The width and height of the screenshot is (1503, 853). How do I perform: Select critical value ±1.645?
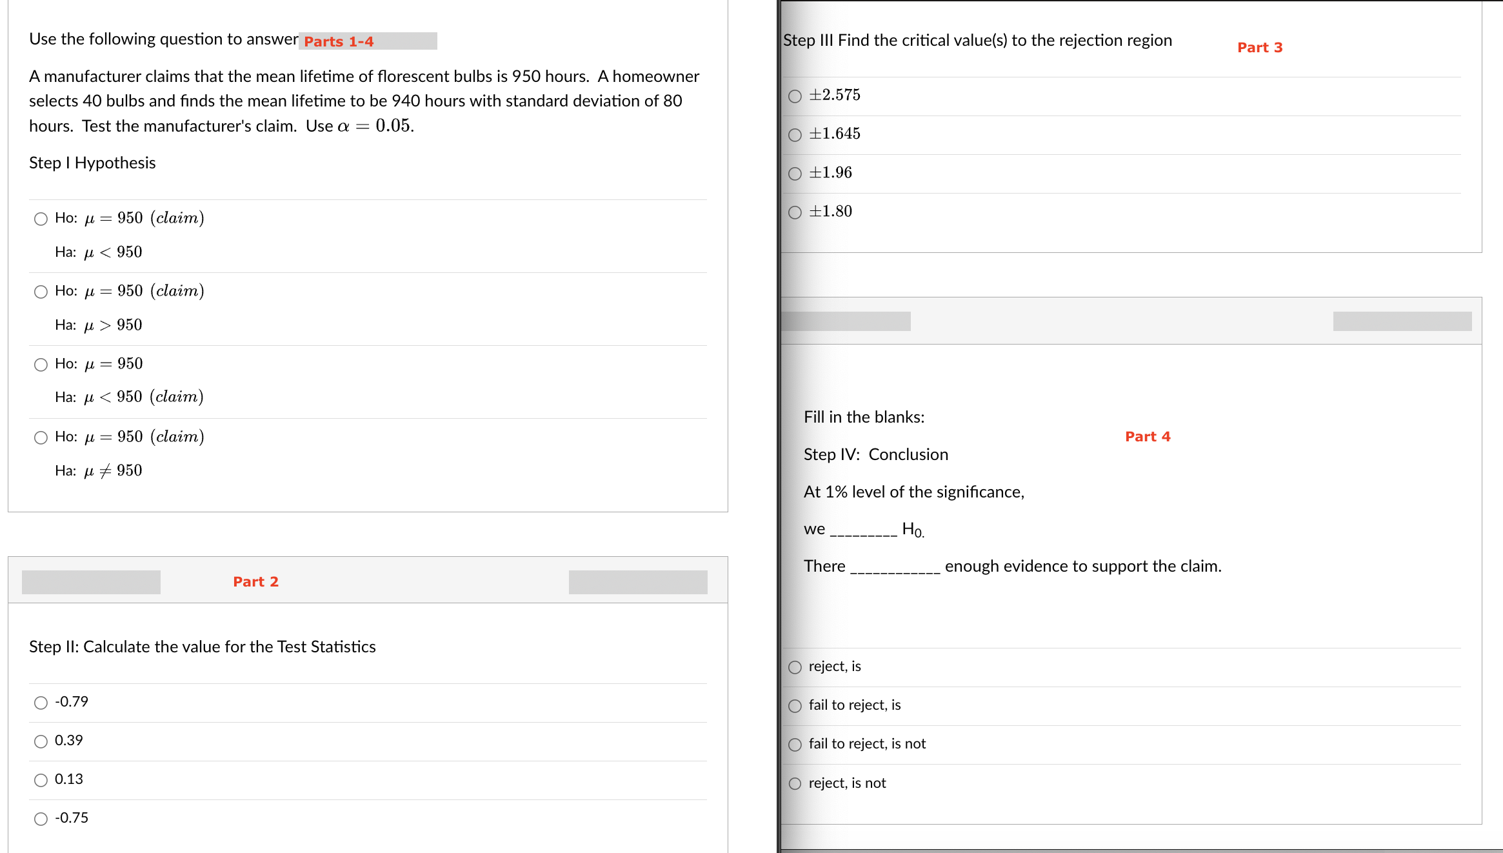pos(795,135)
